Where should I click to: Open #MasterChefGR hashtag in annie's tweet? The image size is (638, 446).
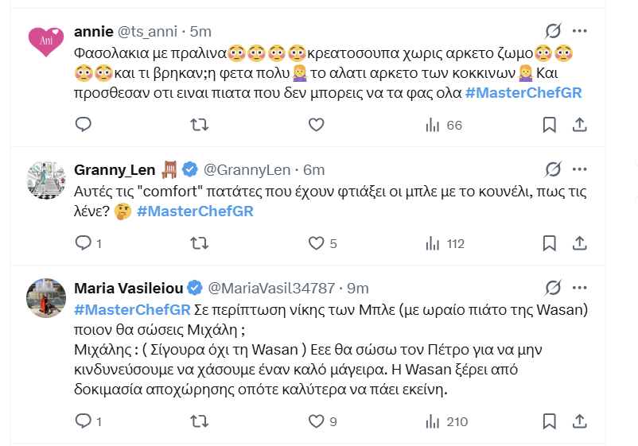[x=523, y=93]
